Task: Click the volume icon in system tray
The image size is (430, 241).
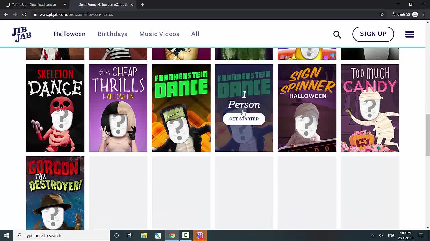Action: (x=381, y=235)
